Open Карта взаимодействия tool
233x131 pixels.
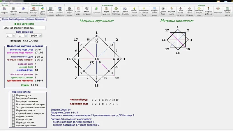(60, 11)
